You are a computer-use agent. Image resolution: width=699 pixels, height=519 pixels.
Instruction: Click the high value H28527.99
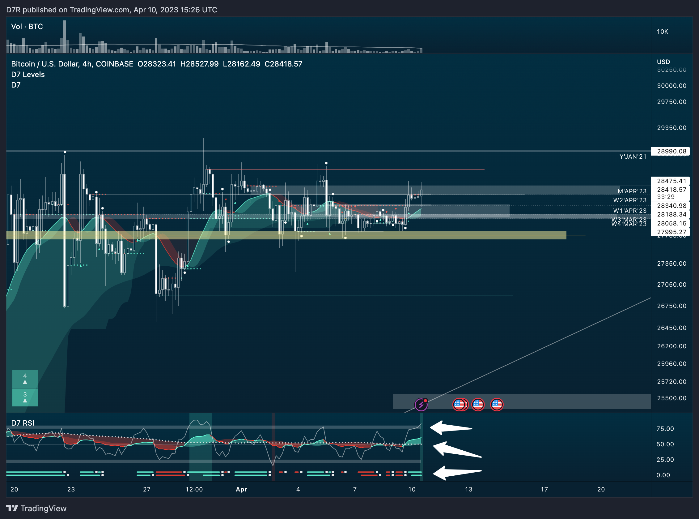coord(199,64)
